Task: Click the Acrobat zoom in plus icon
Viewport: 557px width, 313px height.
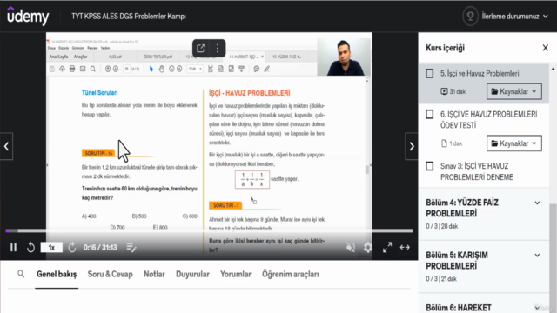Action: click(179, 69)
